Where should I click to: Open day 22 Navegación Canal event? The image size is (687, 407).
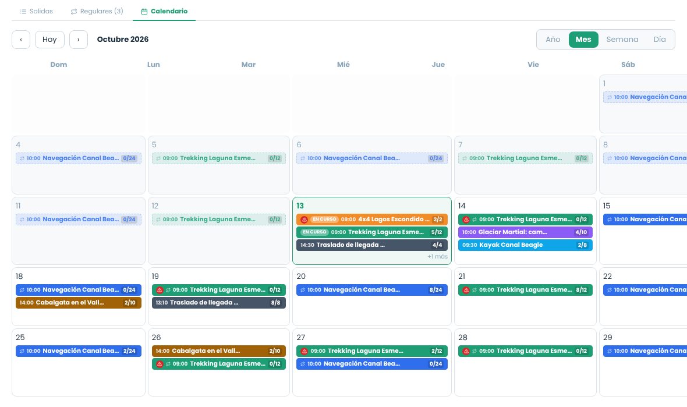point(645,290)
